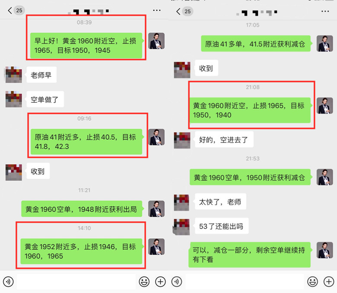Tap the back arrow in right chat
This screenshot has width=337, height=293.
(x=178, y=11)
